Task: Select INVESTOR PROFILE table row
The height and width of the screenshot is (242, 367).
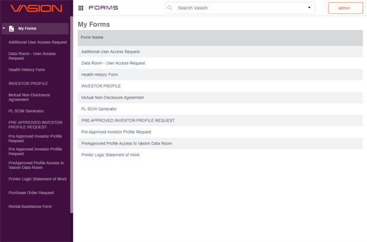Action: click(x=220, y=86)
